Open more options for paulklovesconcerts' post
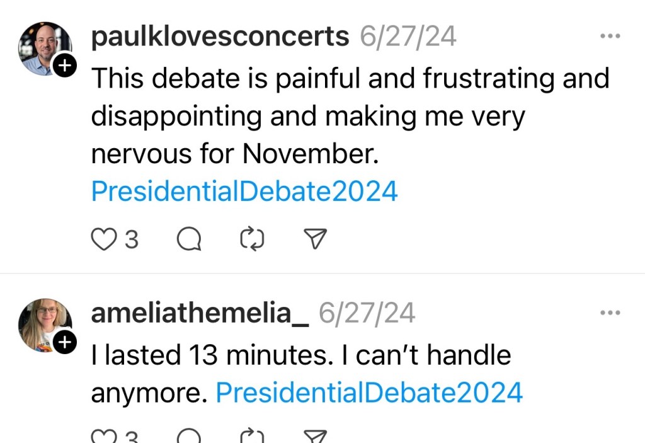 coord(610,37)
